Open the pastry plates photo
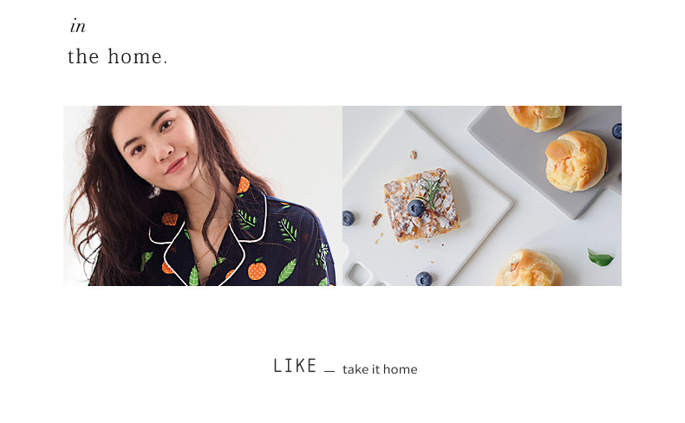Viewport: 685px width, 423px height. tap(482, 196)
